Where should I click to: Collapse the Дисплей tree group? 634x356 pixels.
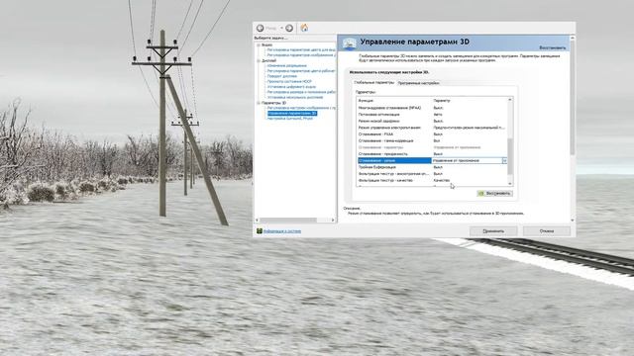tap(258, 60)
